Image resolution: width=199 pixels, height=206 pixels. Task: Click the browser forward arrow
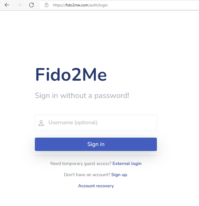tap(19, 5)
